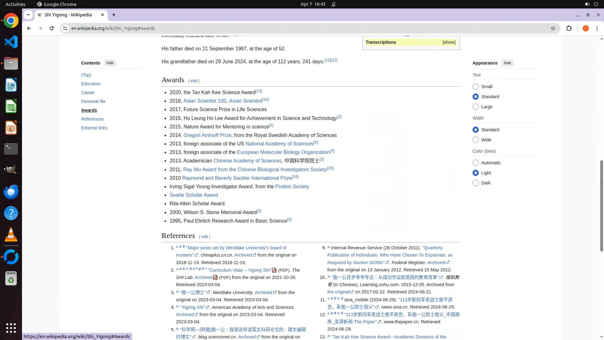Open Gregori Aminoff Prize link

point(207,135)
